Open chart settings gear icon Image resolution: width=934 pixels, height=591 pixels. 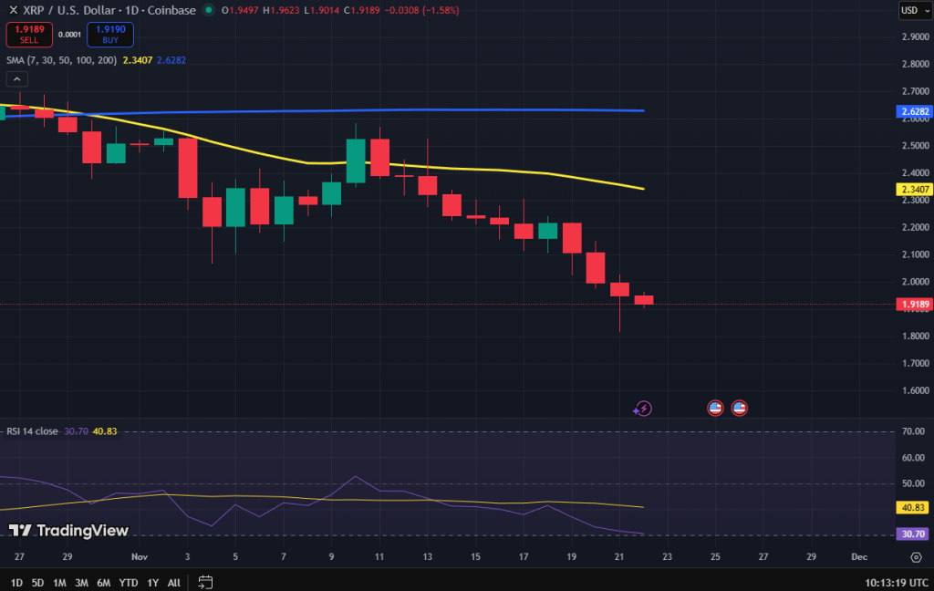coord(916,557)
